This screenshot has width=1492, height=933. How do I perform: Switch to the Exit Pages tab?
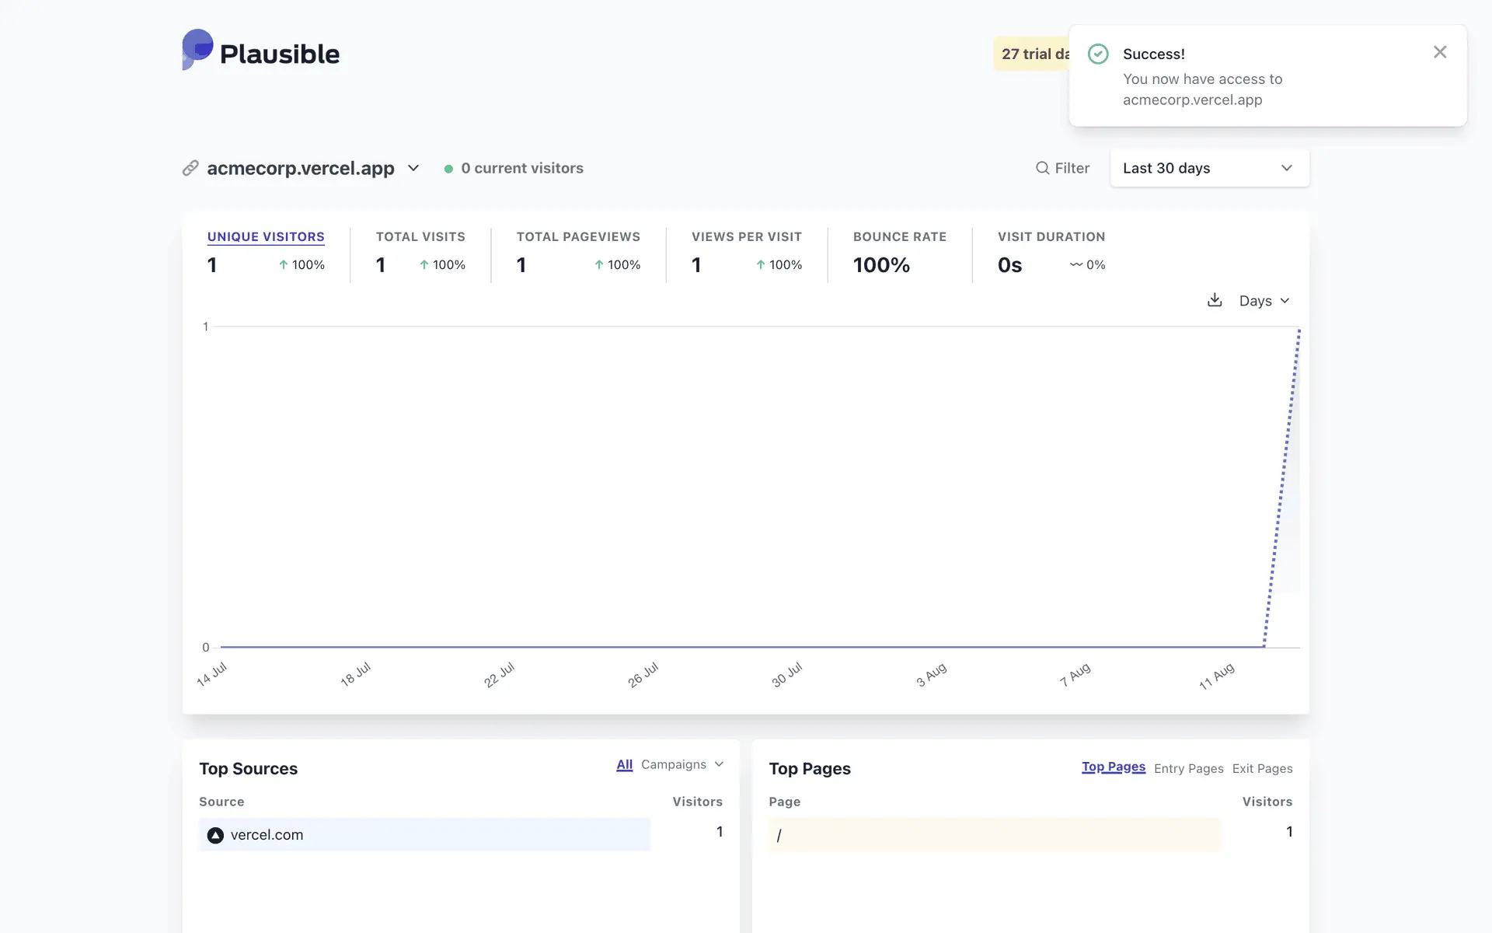[x=1262, y=768]
